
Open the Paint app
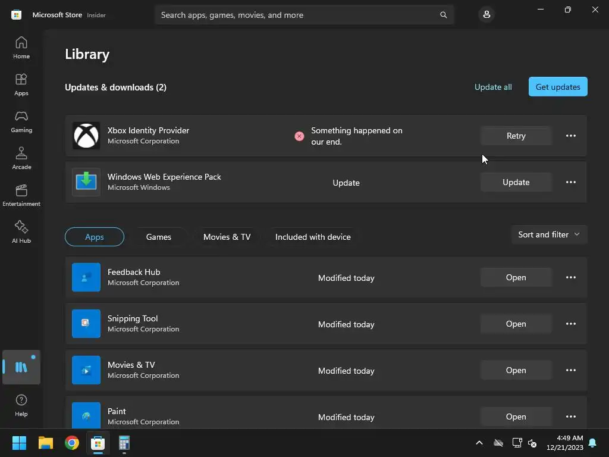click(x=516, y=416)
